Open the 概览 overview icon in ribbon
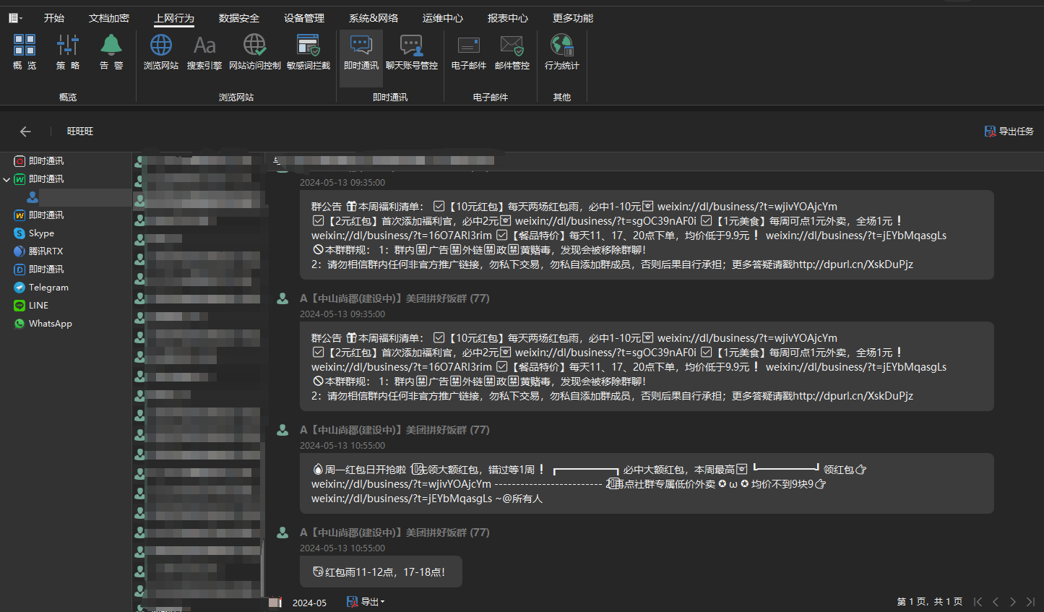Image resolution: width=1044 pixels, height=612 pixels. [25, 52]
